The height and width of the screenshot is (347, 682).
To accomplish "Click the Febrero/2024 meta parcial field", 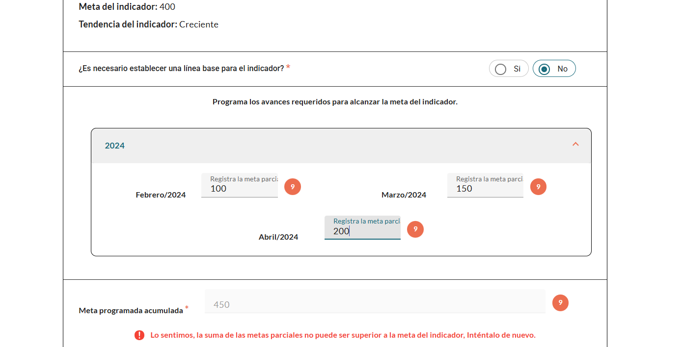I will [x=239, y=188].
